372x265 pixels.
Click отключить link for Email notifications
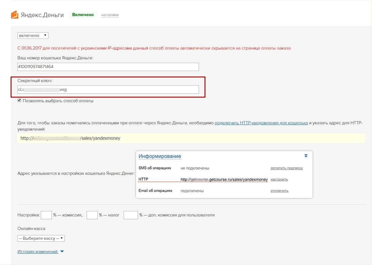[x=280, y=191]
